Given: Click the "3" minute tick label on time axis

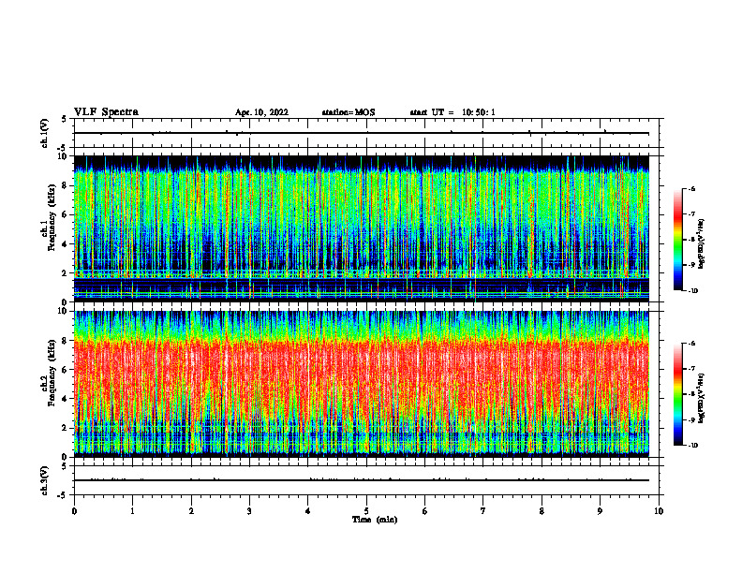Looking at the screenshot, I should (249, 511).
